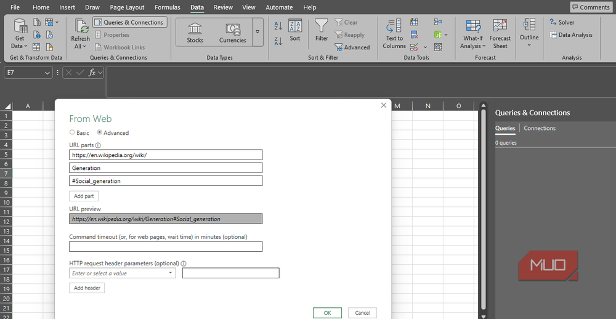
Task: Toggle the Queries & Connections pane button
Action: 130,22
